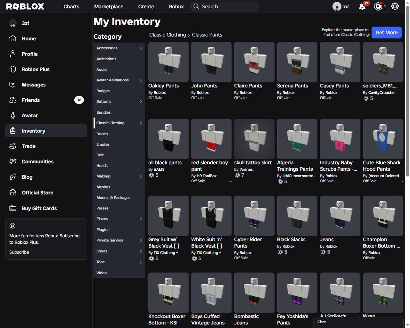The height and width of the screenshot is (328, 410).
Task: Open the settings gear
Action: coord(395,6)
